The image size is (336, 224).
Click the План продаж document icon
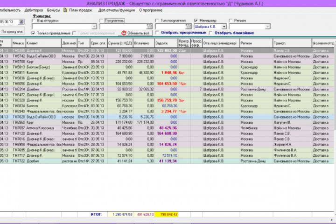click(x=65, y=10)
